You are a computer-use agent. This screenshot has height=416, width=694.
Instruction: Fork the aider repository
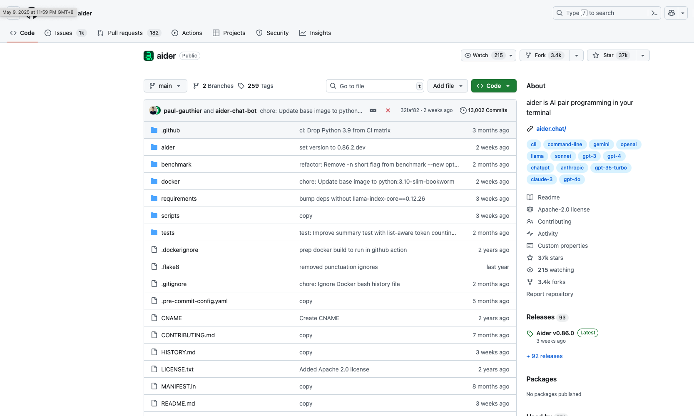pyautogui.click(x=545, y=55)
